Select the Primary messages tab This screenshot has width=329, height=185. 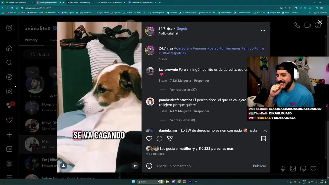coord(31,40)
